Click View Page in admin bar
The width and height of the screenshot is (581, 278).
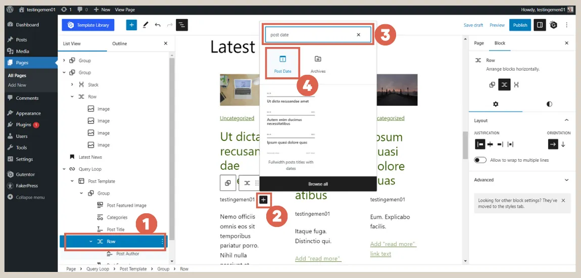pyautogui.click(x=125, y=10)
